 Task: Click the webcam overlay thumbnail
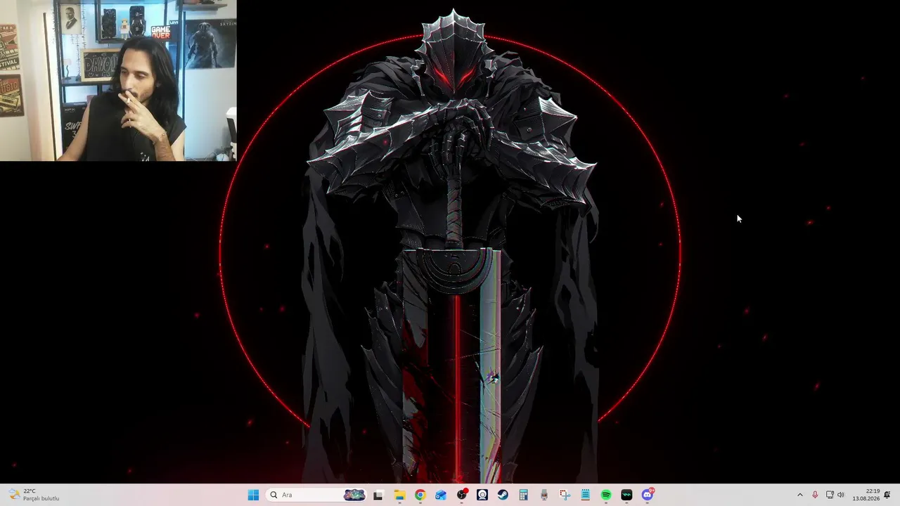point(118,81)
